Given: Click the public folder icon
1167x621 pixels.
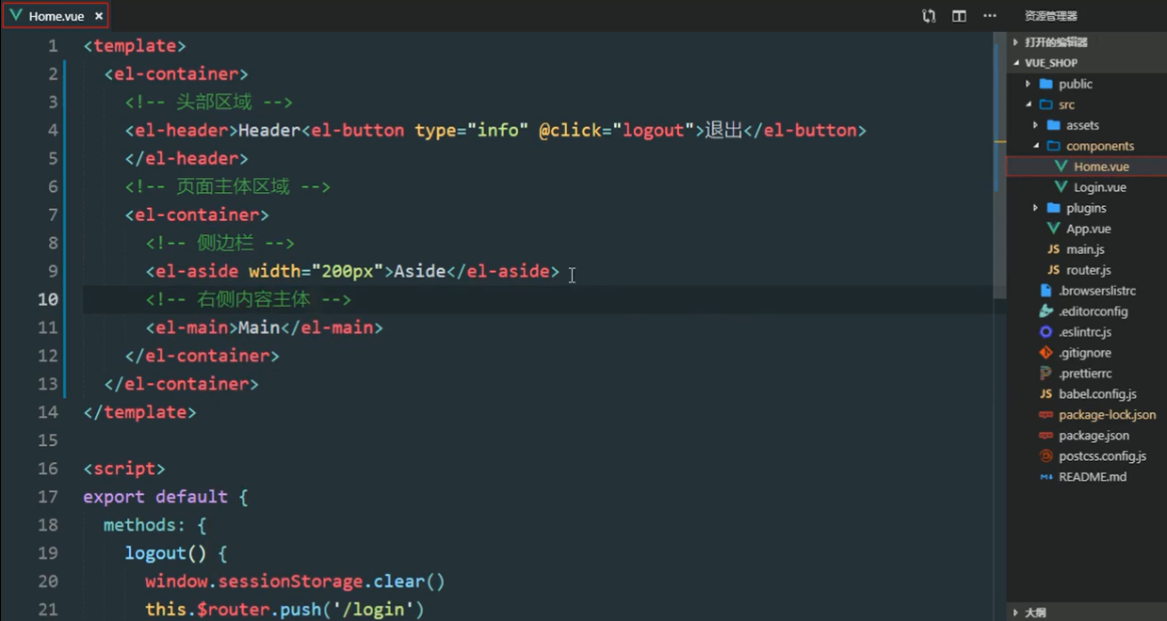Looking at the screenshot, I should (x=1045, y=84).
